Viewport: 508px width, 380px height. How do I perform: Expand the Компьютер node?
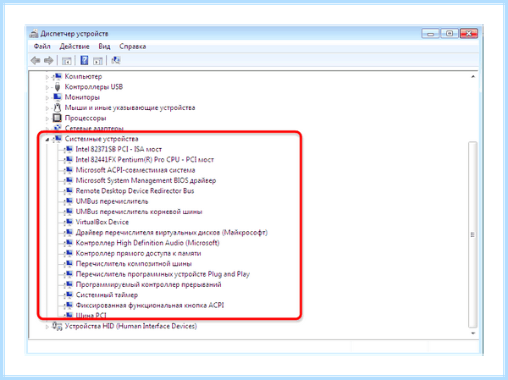click(47, 77)
